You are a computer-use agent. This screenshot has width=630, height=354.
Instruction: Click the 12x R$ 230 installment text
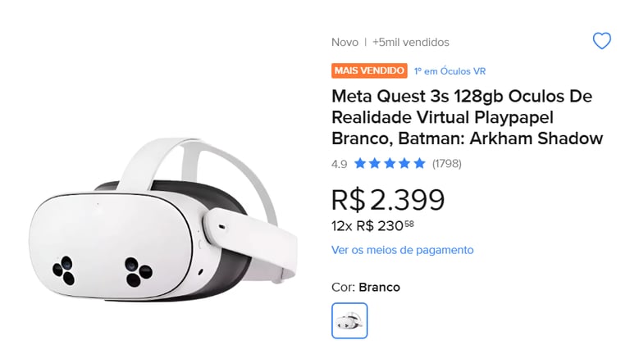pos(372,226)
